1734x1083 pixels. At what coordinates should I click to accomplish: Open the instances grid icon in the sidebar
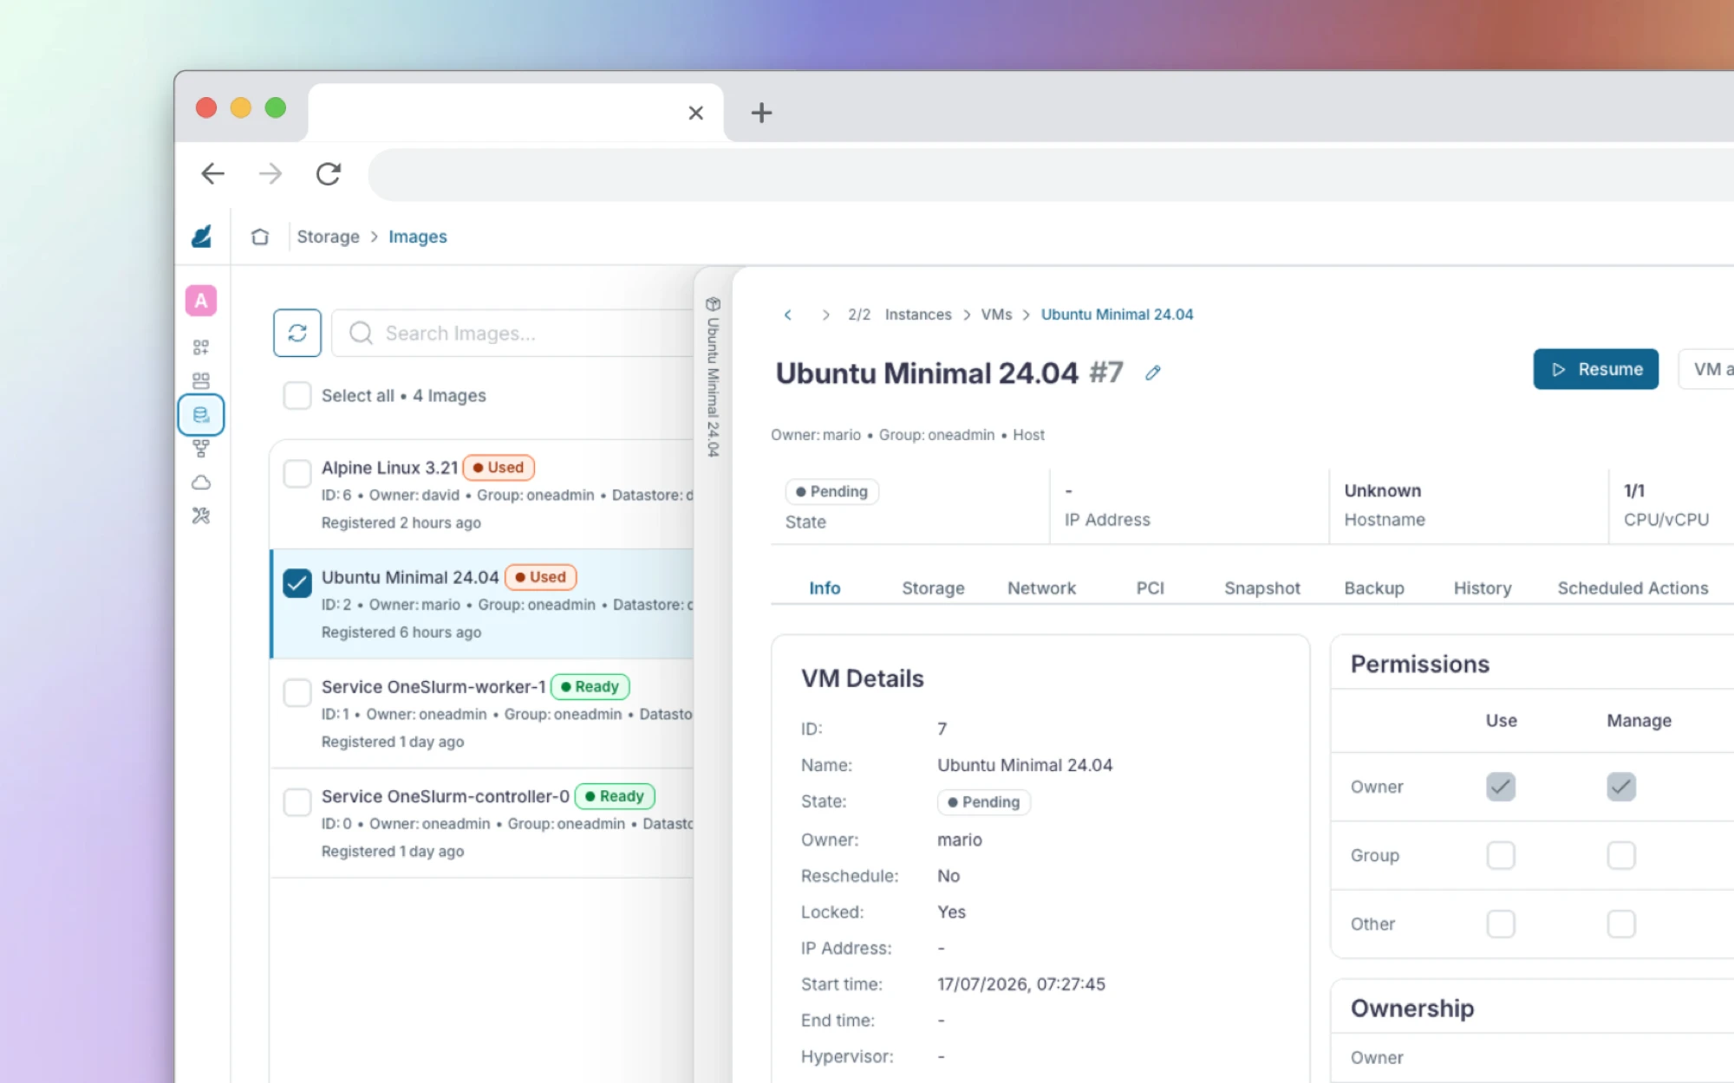[201, 381]
